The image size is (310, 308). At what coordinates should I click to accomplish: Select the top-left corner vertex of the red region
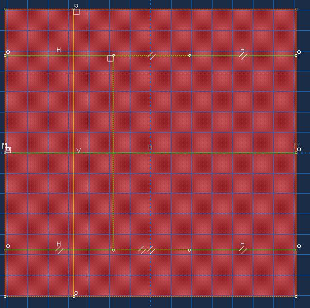(5, 9)
